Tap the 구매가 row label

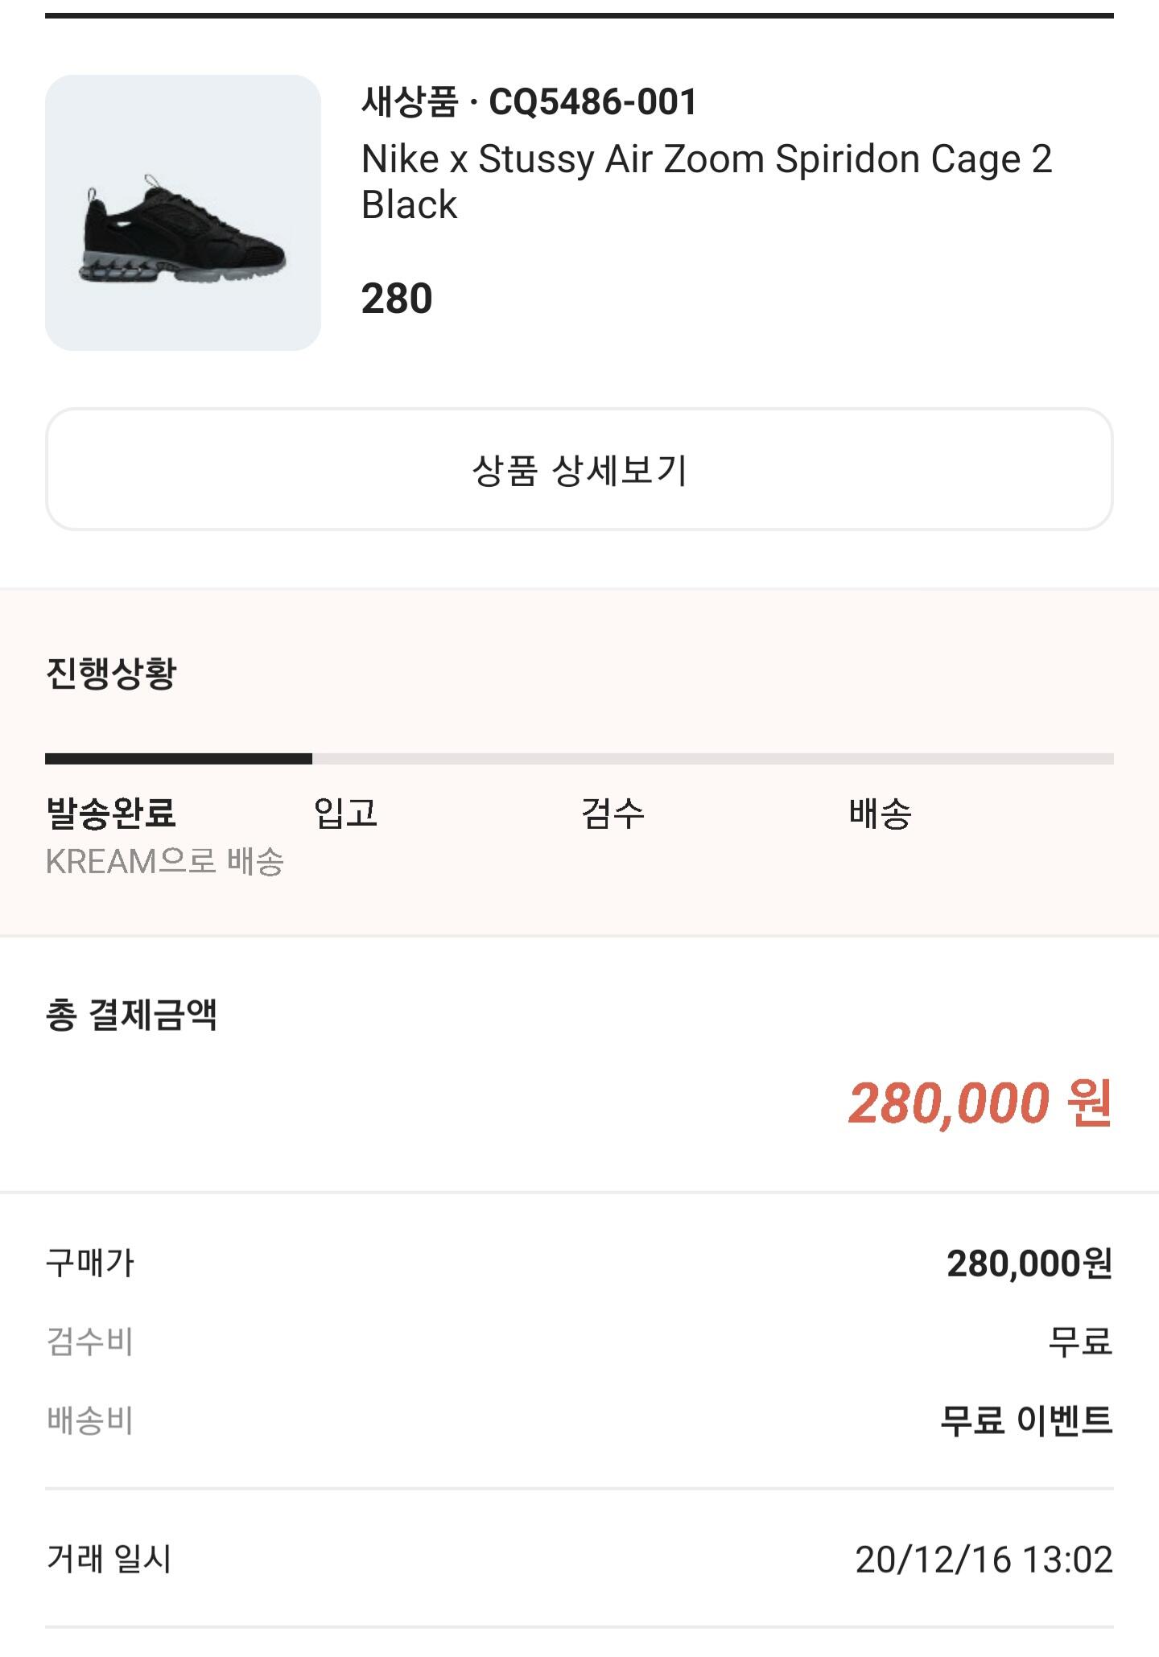90,1263
